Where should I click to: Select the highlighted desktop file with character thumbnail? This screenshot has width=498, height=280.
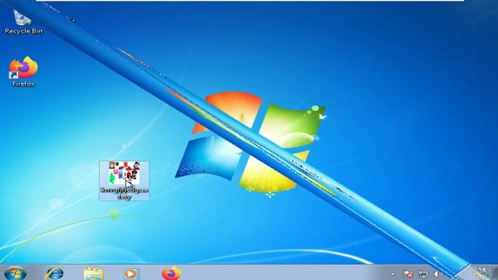(124, 181)
